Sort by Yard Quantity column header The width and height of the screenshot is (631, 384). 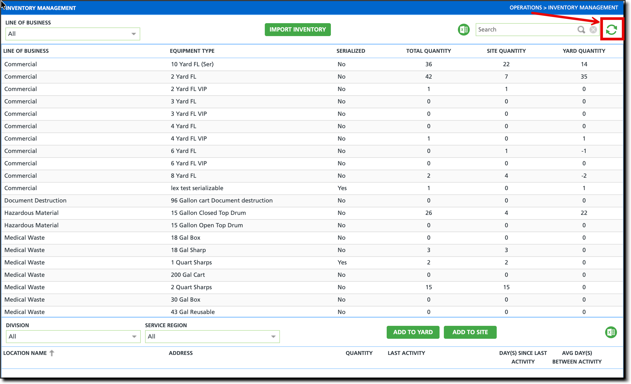pyautogui.click(x=584, y=51)
